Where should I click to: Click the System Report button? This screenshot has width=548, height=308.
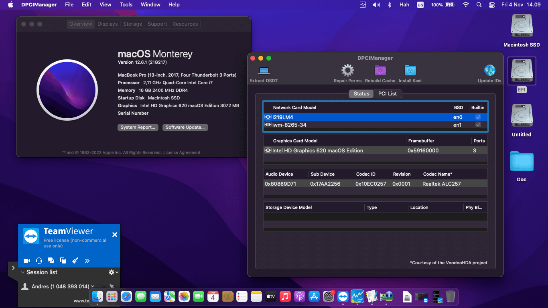pyautogui.click(x=138, y=127)
